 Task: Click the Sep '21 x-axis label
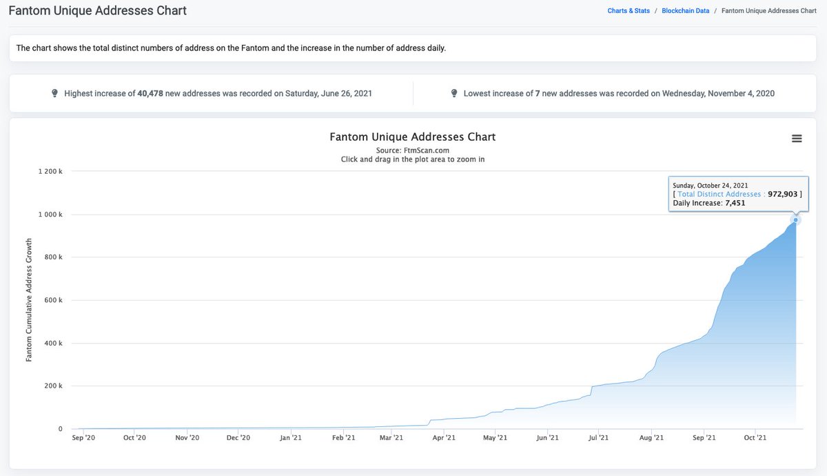704,437
